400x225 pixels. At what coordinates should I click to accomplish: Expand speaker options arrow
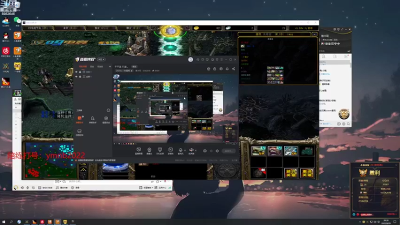point(195,150)
